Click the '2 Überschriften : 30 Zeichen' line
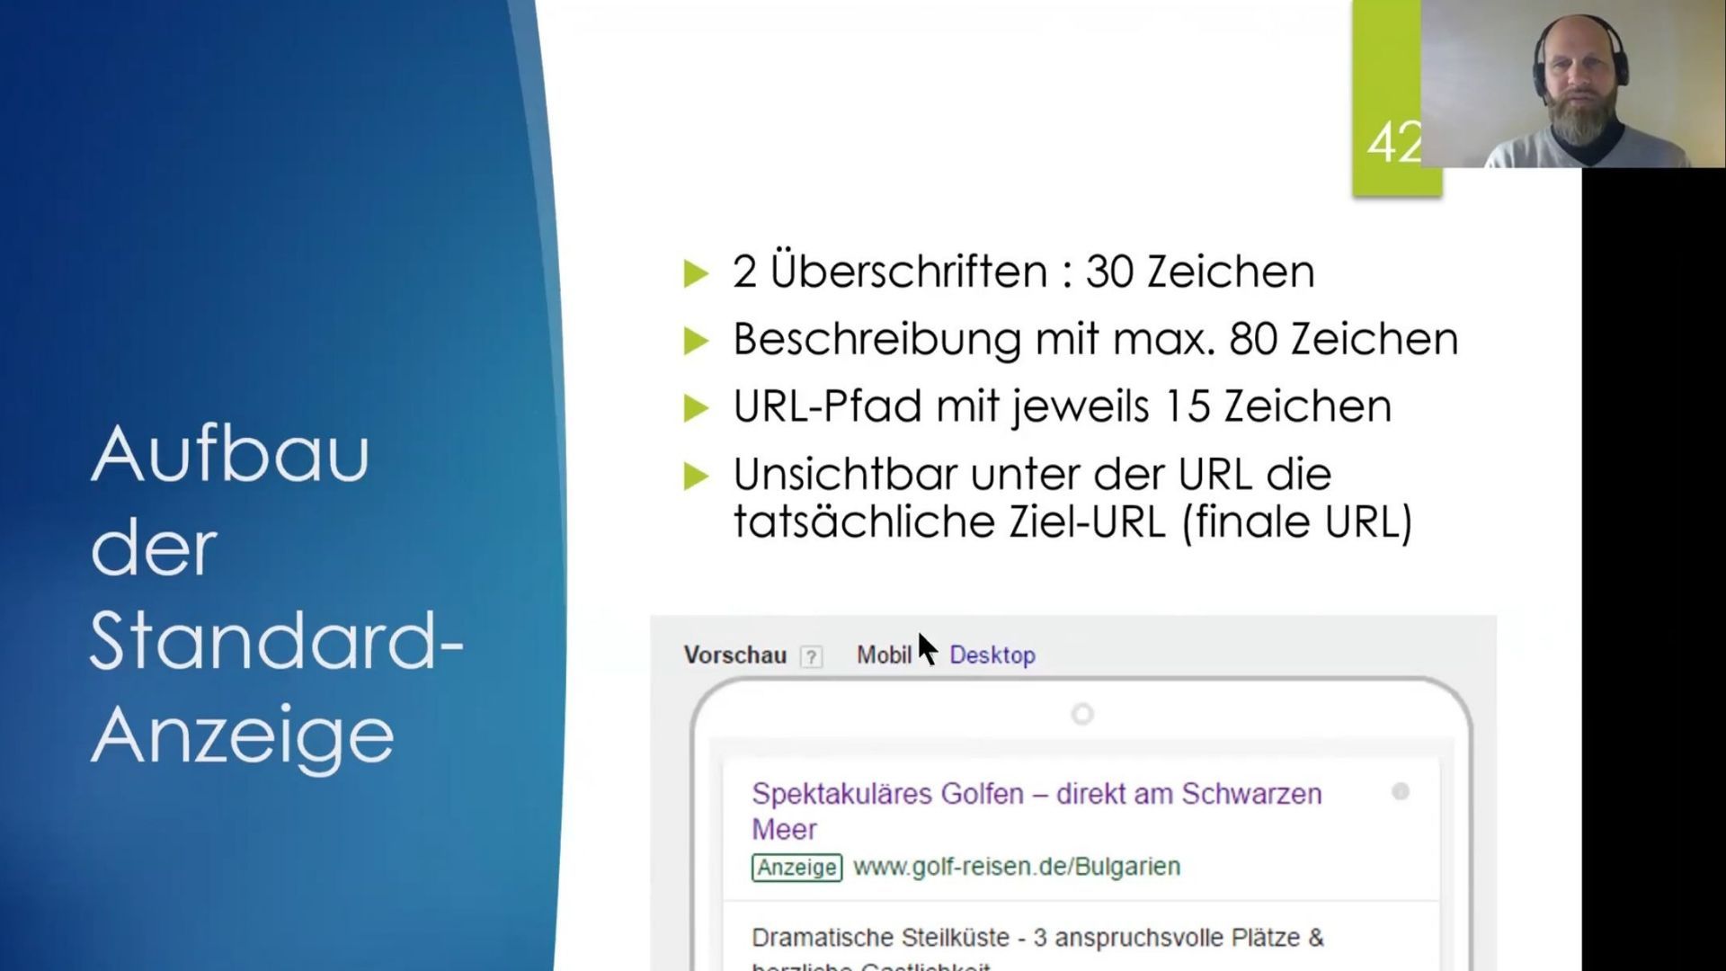Viewport: 1726px width, 971px height. pyautogui.click(x=1023, y=272)
